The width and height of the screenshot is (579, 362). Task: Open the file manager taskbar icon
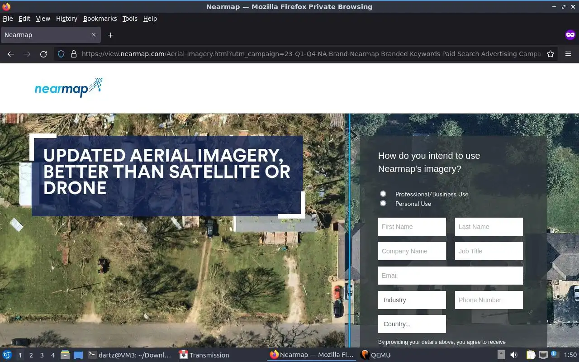[65, 355]
